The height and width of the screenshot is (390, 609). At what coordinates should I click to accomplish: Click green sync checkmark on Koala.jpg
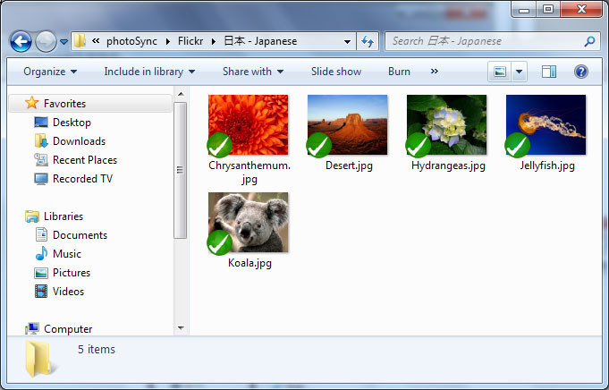pos(219,242)
